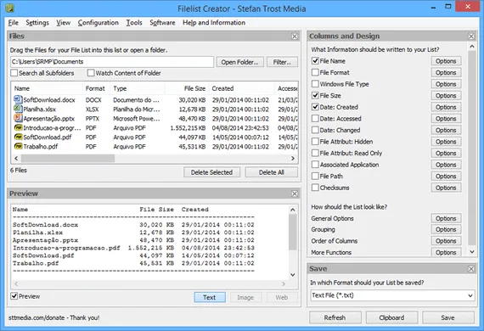The height and width of the screenshot is (331, 484).
Task: Check the File Path checkbox
Action: pyautogui.click(x=315, y=177)
